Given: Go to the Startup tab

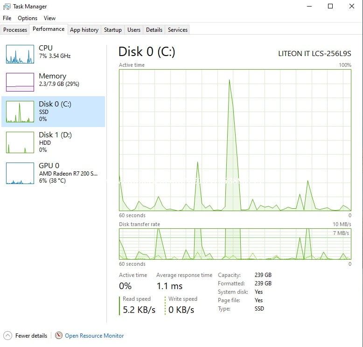Looking at the screenshot, I should pyautogui.click(x=112, y=30).
